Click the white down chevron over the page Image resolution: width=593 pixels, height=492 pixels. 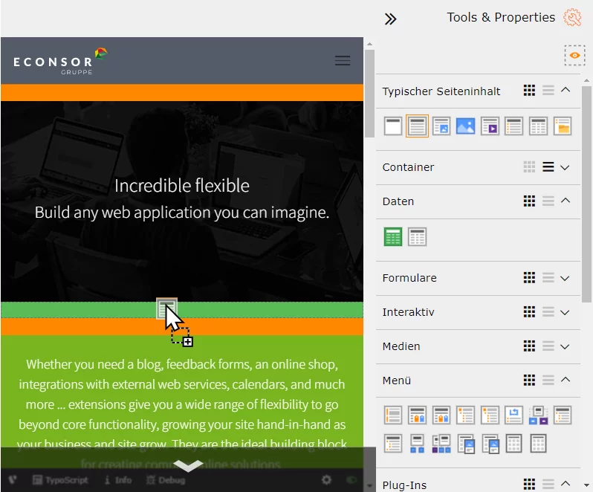188,466
